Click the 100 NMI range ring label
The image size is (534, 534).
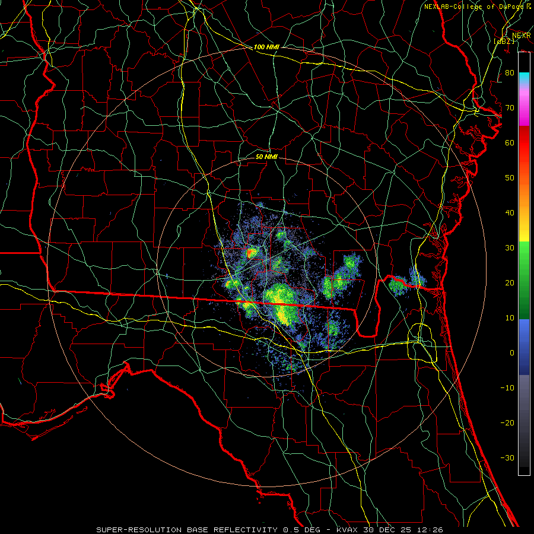coord(266,47)
